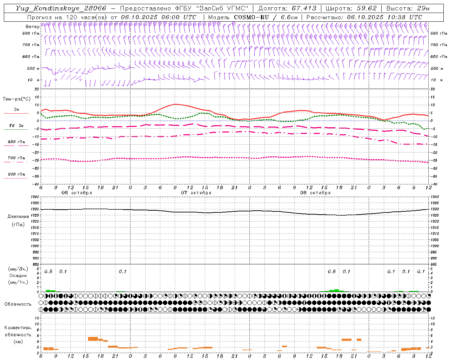Click the 0.8 precipitation amount value
The height and width of the screenshot is (359, 449).
331,272
